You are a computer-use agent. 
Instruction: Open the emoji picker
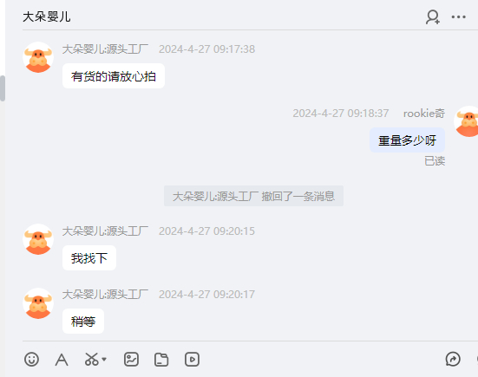[31, 360]
